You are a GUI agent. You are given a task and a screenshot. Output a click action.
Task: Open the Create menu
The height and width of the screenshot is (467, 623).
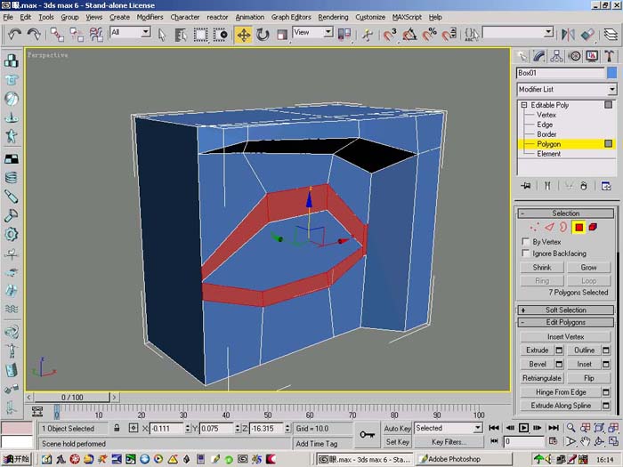[x=119, y=17]
